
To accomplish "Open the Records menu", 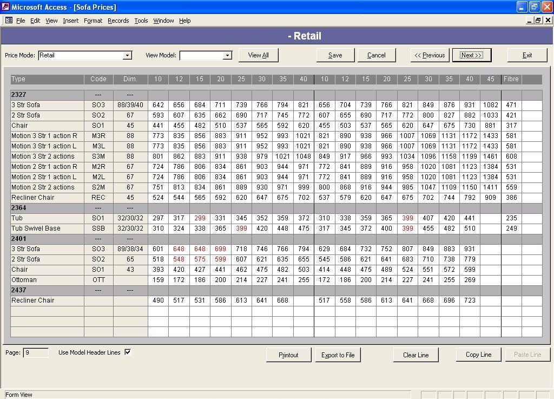I will (x=118, y=21).
